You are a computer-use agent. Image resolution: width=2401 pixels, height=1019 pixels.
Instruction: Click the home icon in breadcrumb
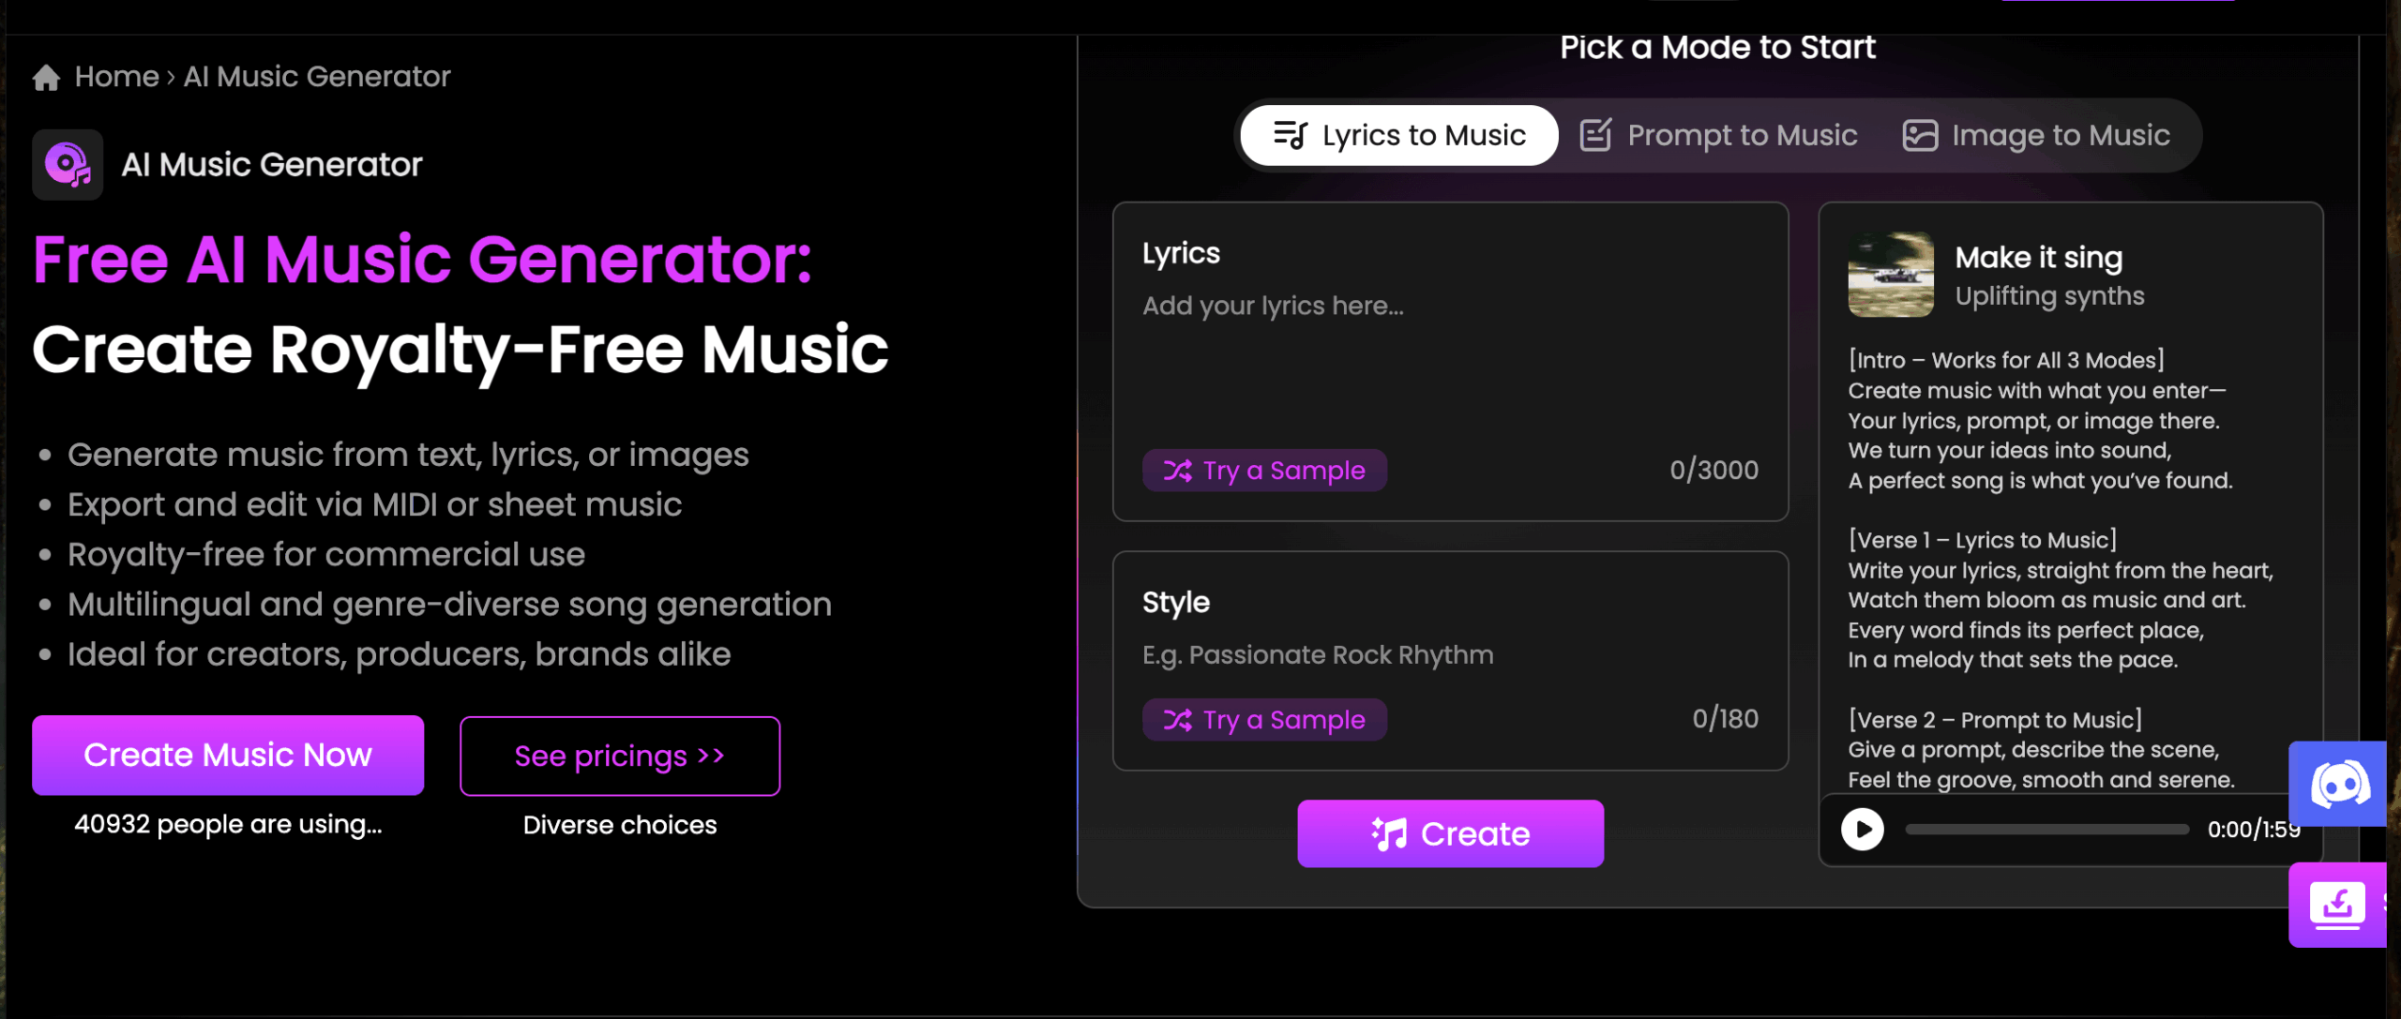[x=46, y=77]
